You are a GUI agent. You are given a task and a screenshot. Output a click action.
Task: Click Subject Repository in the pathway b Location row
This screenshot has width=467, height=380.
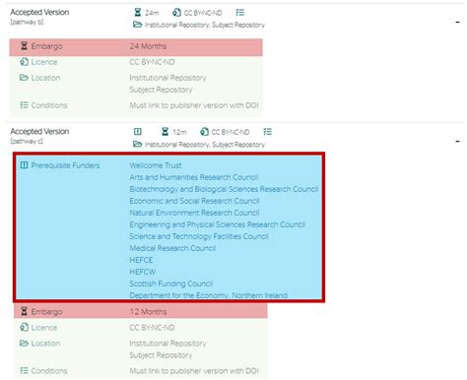(161, 90)
